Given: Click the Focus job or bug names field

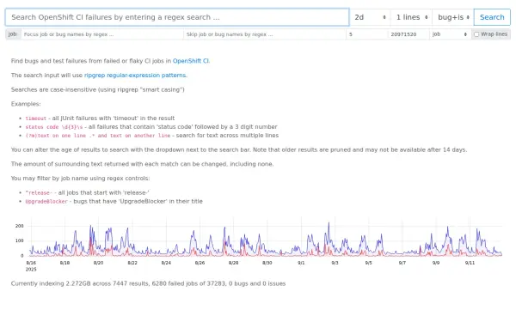Looking at the screenshot, I should [x=102, y=34].
